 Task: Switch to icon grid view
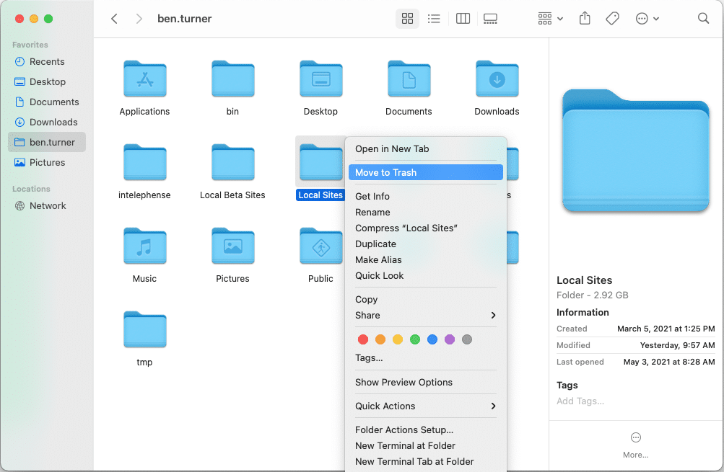tap(407, 19)
